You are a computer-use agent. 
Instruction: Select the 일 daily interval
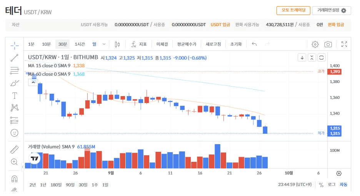94,44
